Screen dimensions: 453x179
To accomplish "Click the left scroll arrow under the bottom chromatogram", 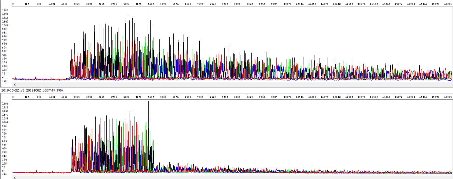I will 14,177.
